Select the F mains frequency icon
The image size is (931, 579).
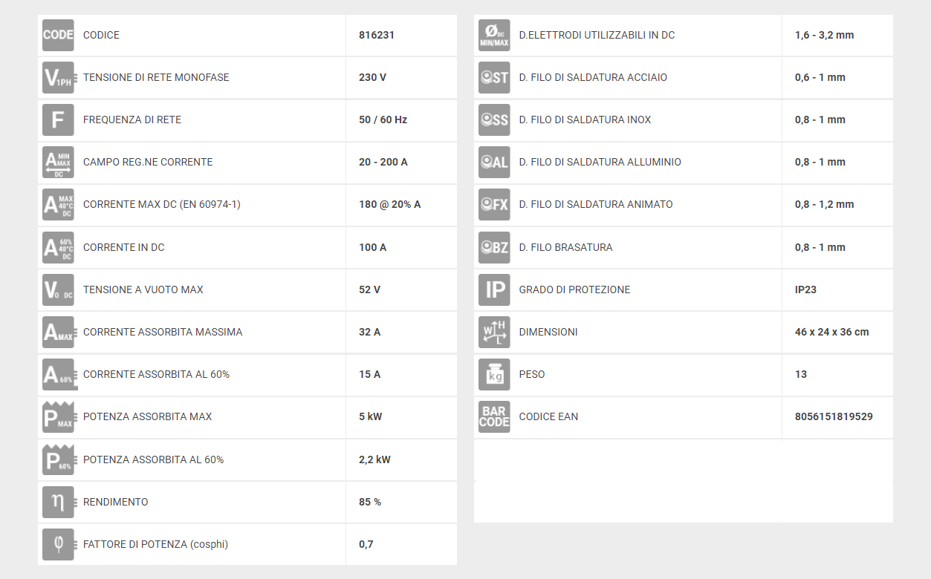click(58, 120)
